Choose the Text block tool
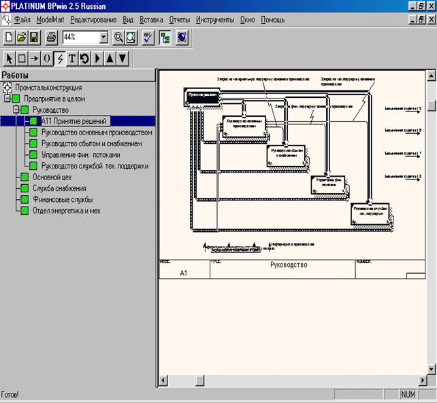 point(71,58)
